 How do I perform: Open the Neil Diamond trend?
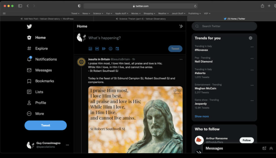click(x=203, y=62)
